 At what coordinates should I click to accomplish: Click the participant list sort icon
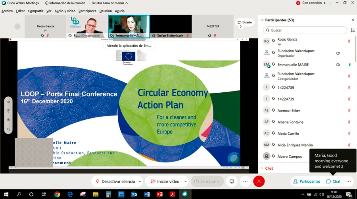[x=353, y=30]
